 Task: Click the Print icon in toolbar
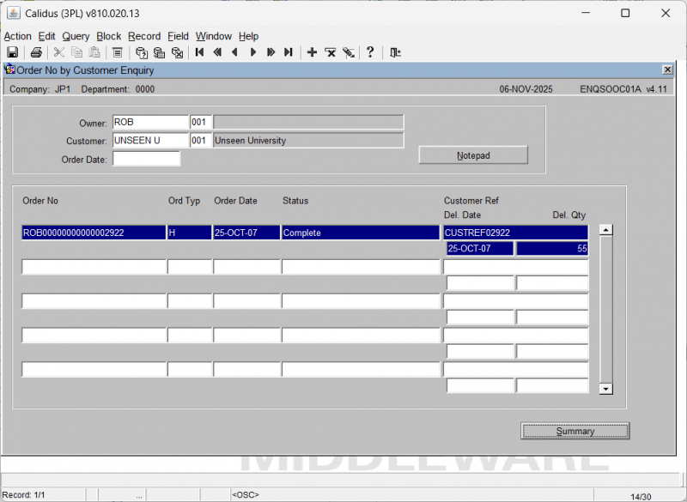click(36, 52)
